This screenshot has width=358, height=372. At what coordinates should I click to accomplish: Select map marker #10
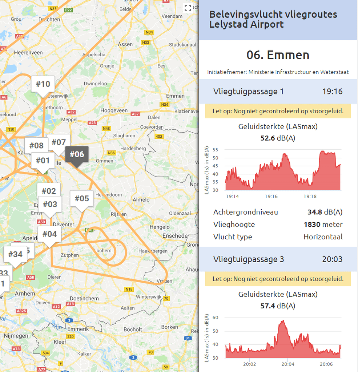43,84
